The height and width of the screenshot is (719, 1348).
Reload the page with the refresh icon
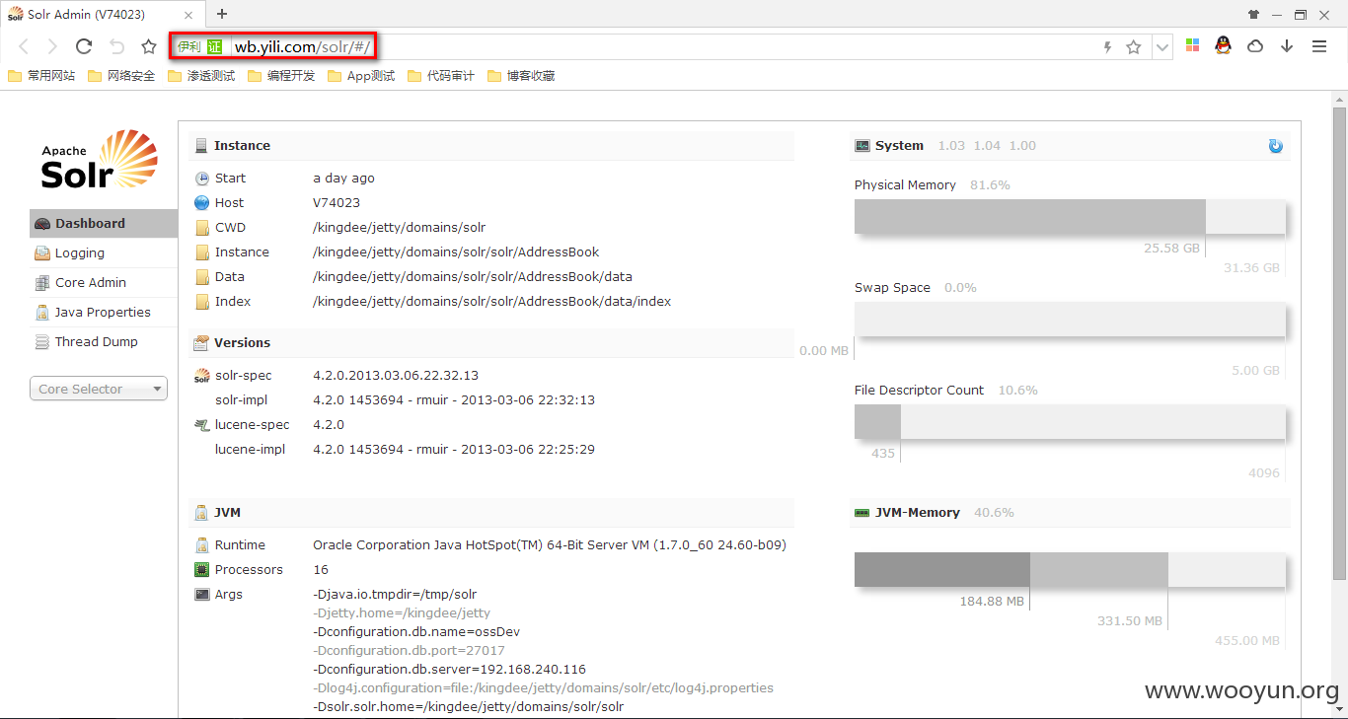84,46
